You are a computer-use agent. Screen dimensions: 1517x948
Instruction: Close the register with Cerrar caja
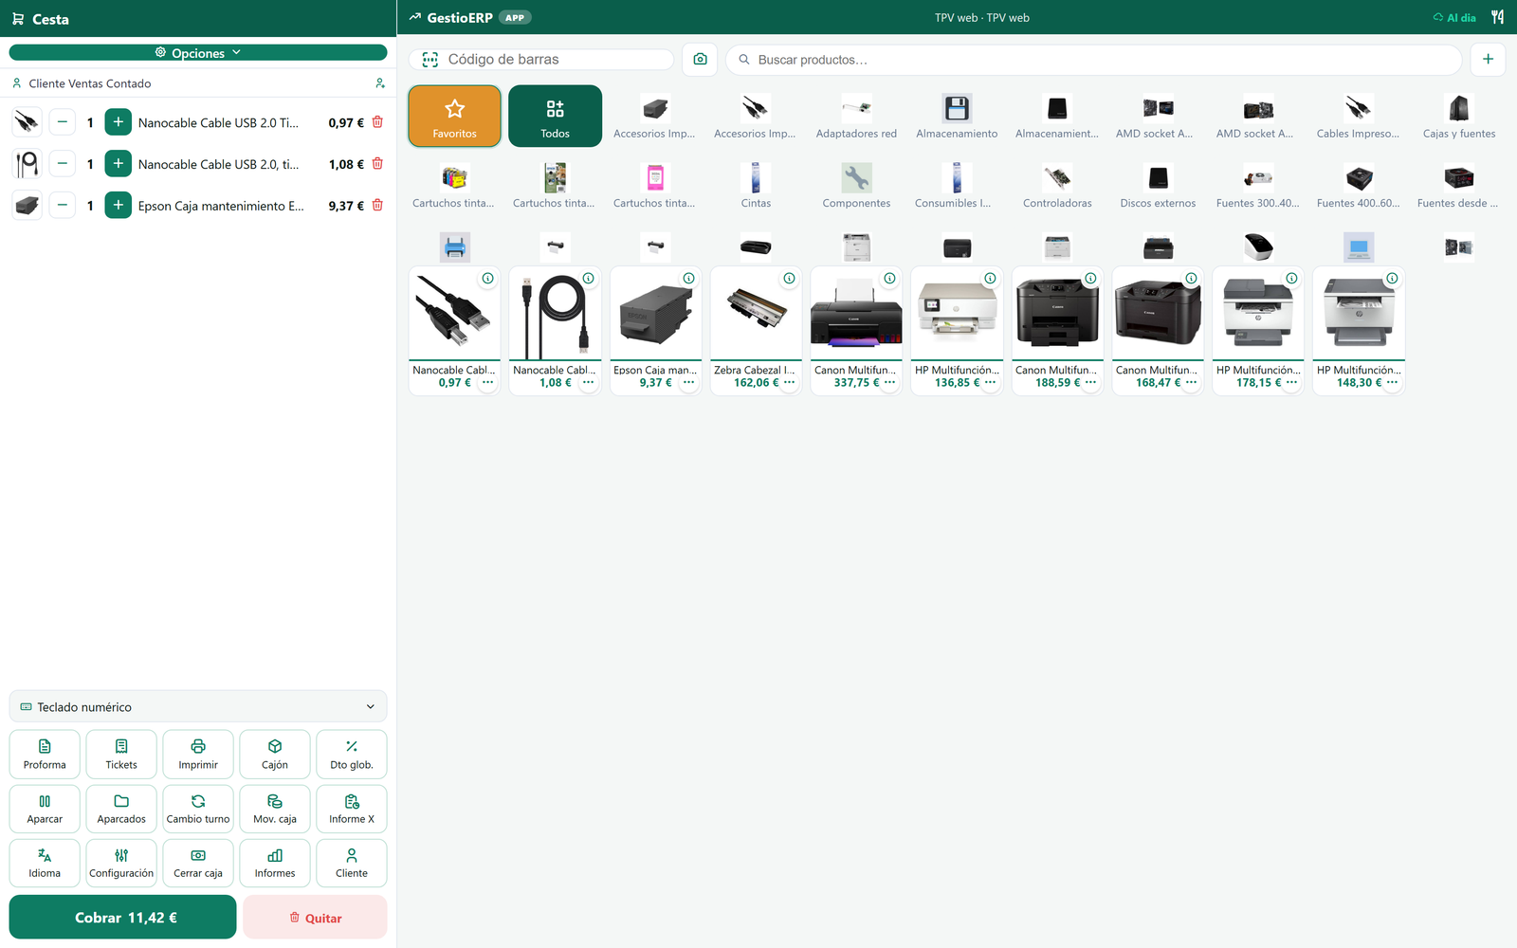(x=198, y=863)
